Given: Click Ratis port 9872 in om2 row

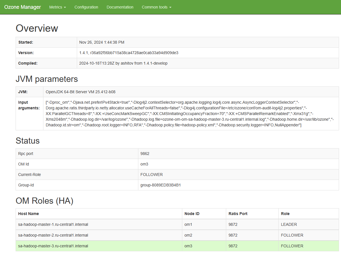Looking at the screenshot, I should [233, 235].
